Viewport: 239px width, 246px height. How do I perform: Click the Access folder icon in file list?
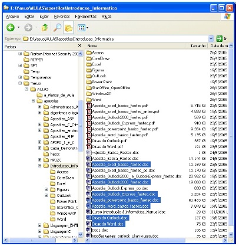89,53
